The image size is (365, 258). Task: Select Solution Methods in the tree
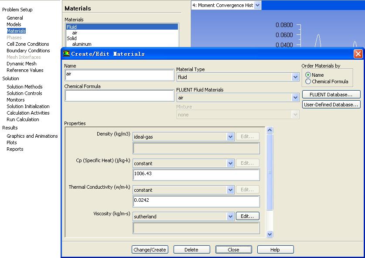click(x=24, y=87)
